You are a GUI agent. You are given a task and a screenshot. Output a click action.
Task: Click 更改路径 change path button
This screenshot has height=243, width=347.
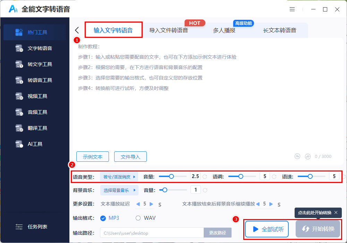(218, 233)
